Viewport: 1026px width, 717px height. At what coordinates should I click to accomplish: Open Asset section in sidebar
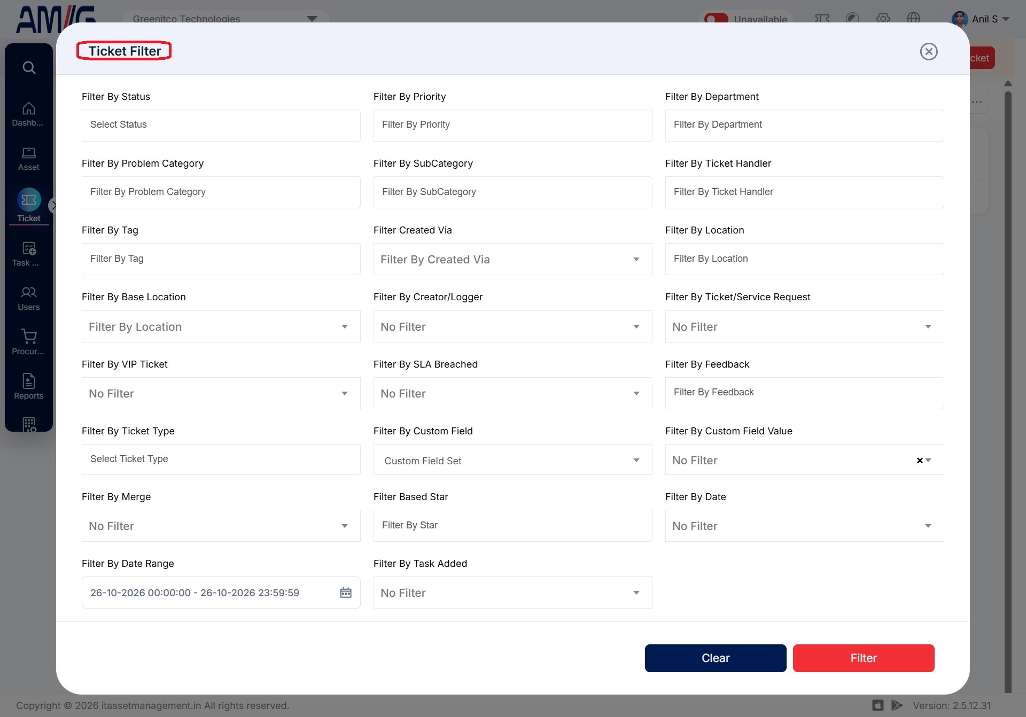pyautogui.click(x=28, y=159)
